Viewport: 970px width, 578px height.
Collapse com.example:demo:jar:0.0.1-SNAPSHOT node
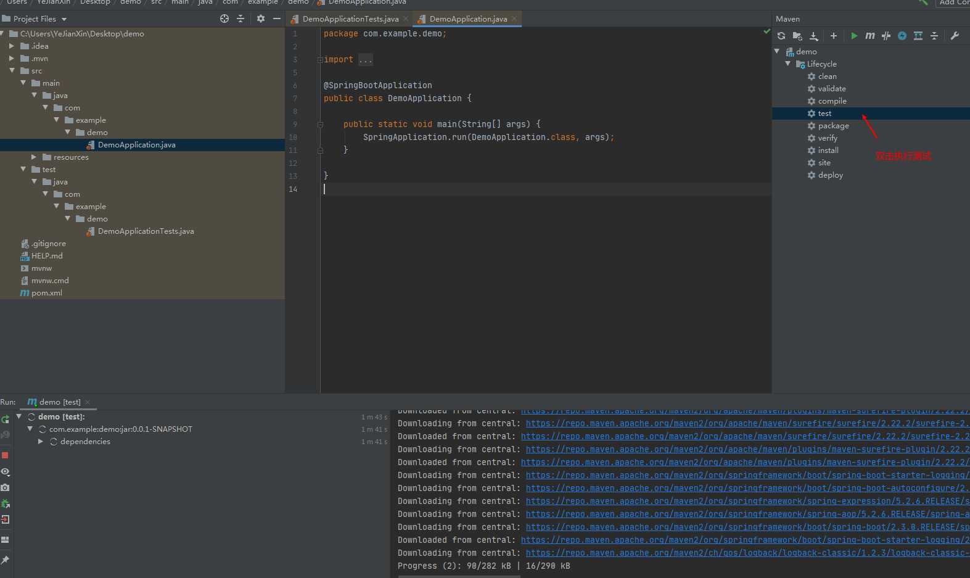click(x=30, y=429)
